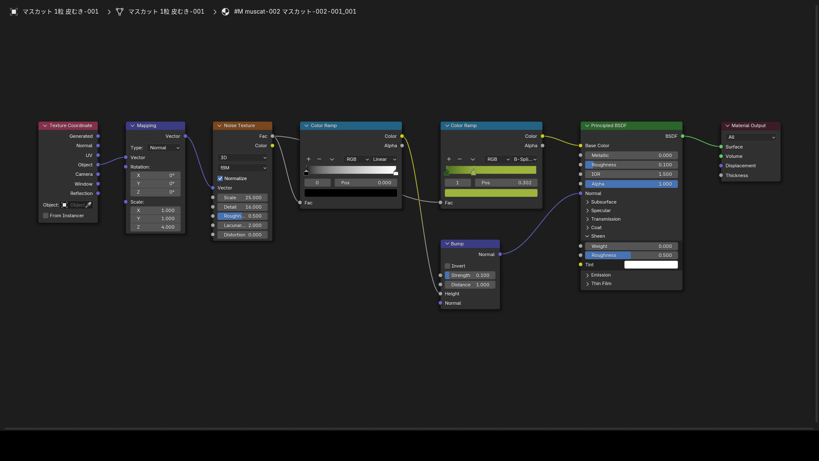Open the B-Spline interpolation dropdown
819x461 pixels.
tap(524, 159)
